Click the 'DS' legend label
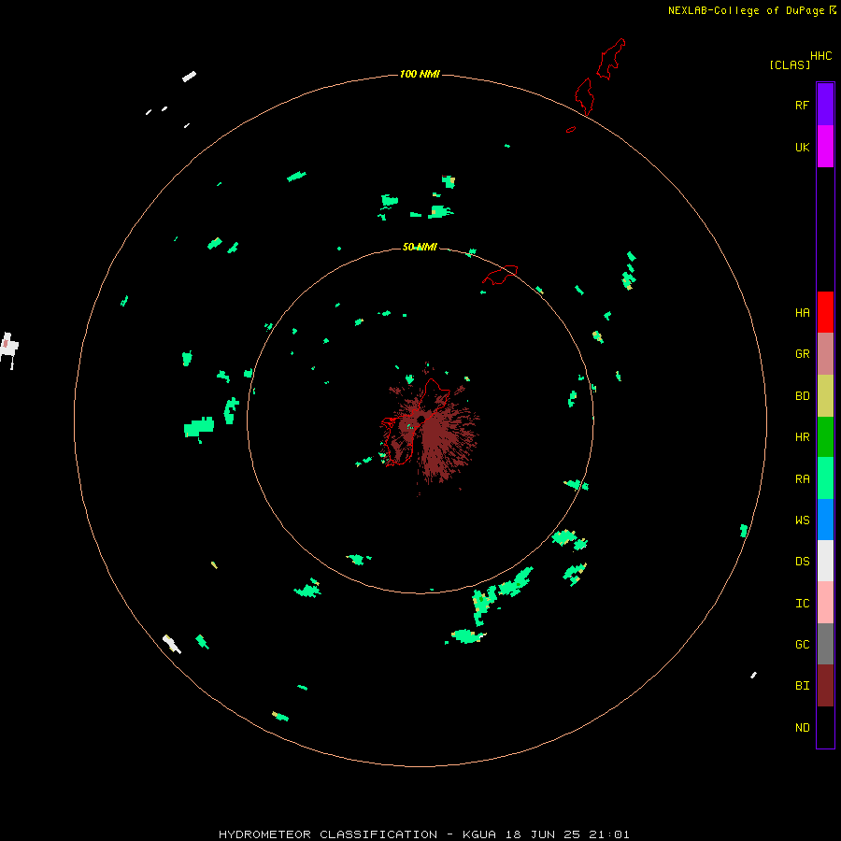 (802, 561)
